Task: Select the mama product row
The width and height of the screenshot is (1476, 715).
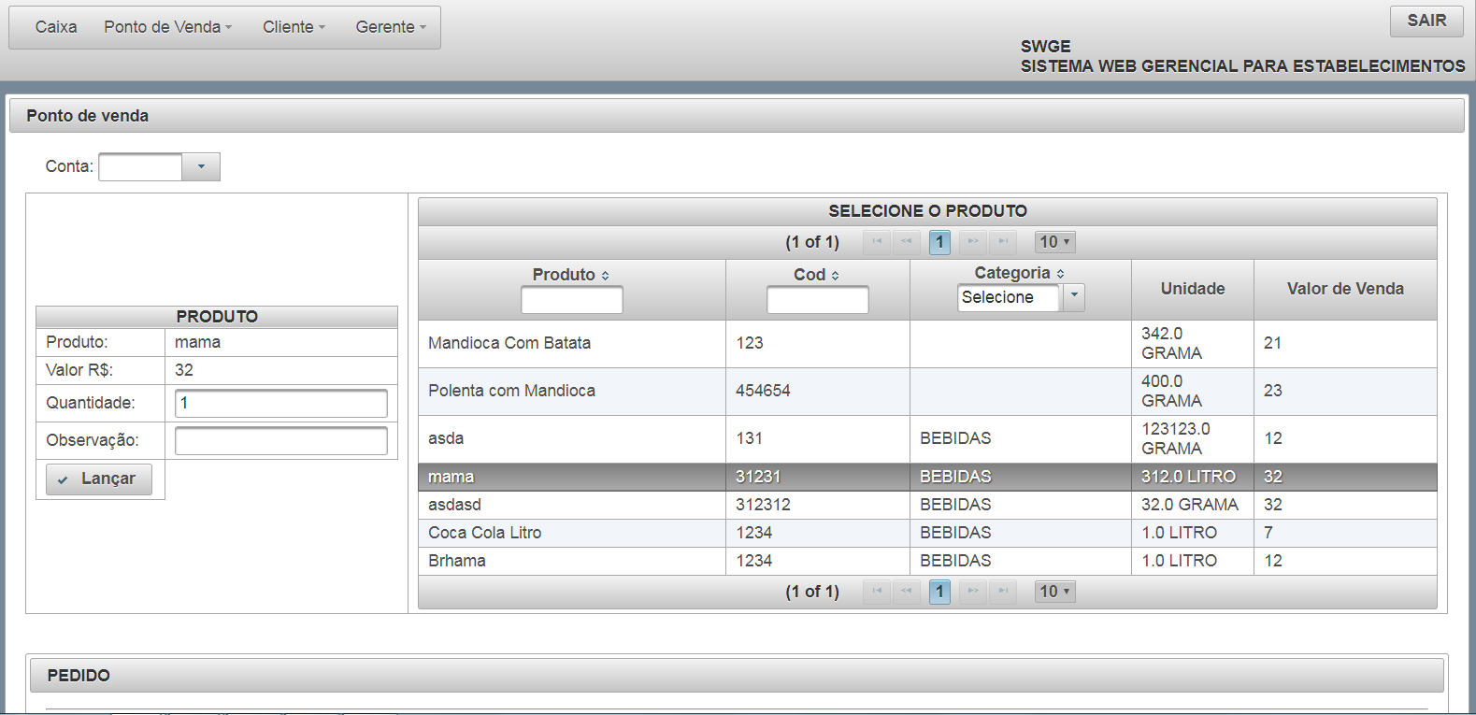Action: tap(927, 477)
